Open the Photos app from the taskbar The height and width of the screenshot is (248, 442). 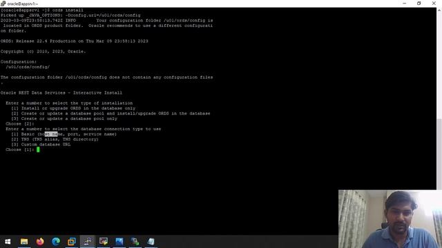tap(119, 242)
